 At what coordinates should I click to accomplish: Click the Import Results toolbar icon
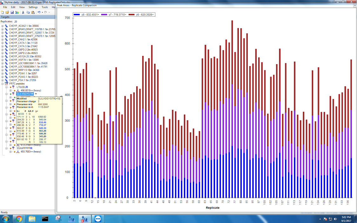[17, 12]
